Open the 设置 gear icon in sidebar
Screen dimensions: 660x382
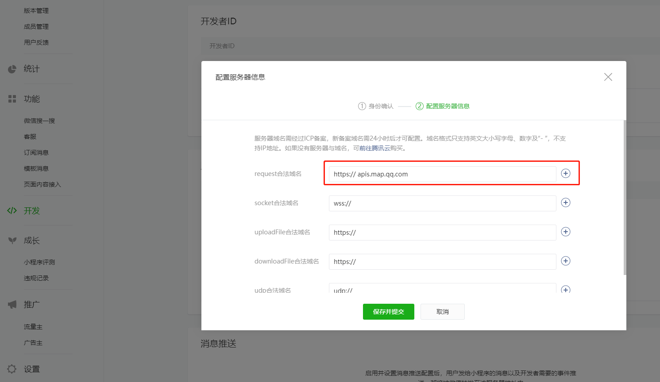click(x=12, y=369)
